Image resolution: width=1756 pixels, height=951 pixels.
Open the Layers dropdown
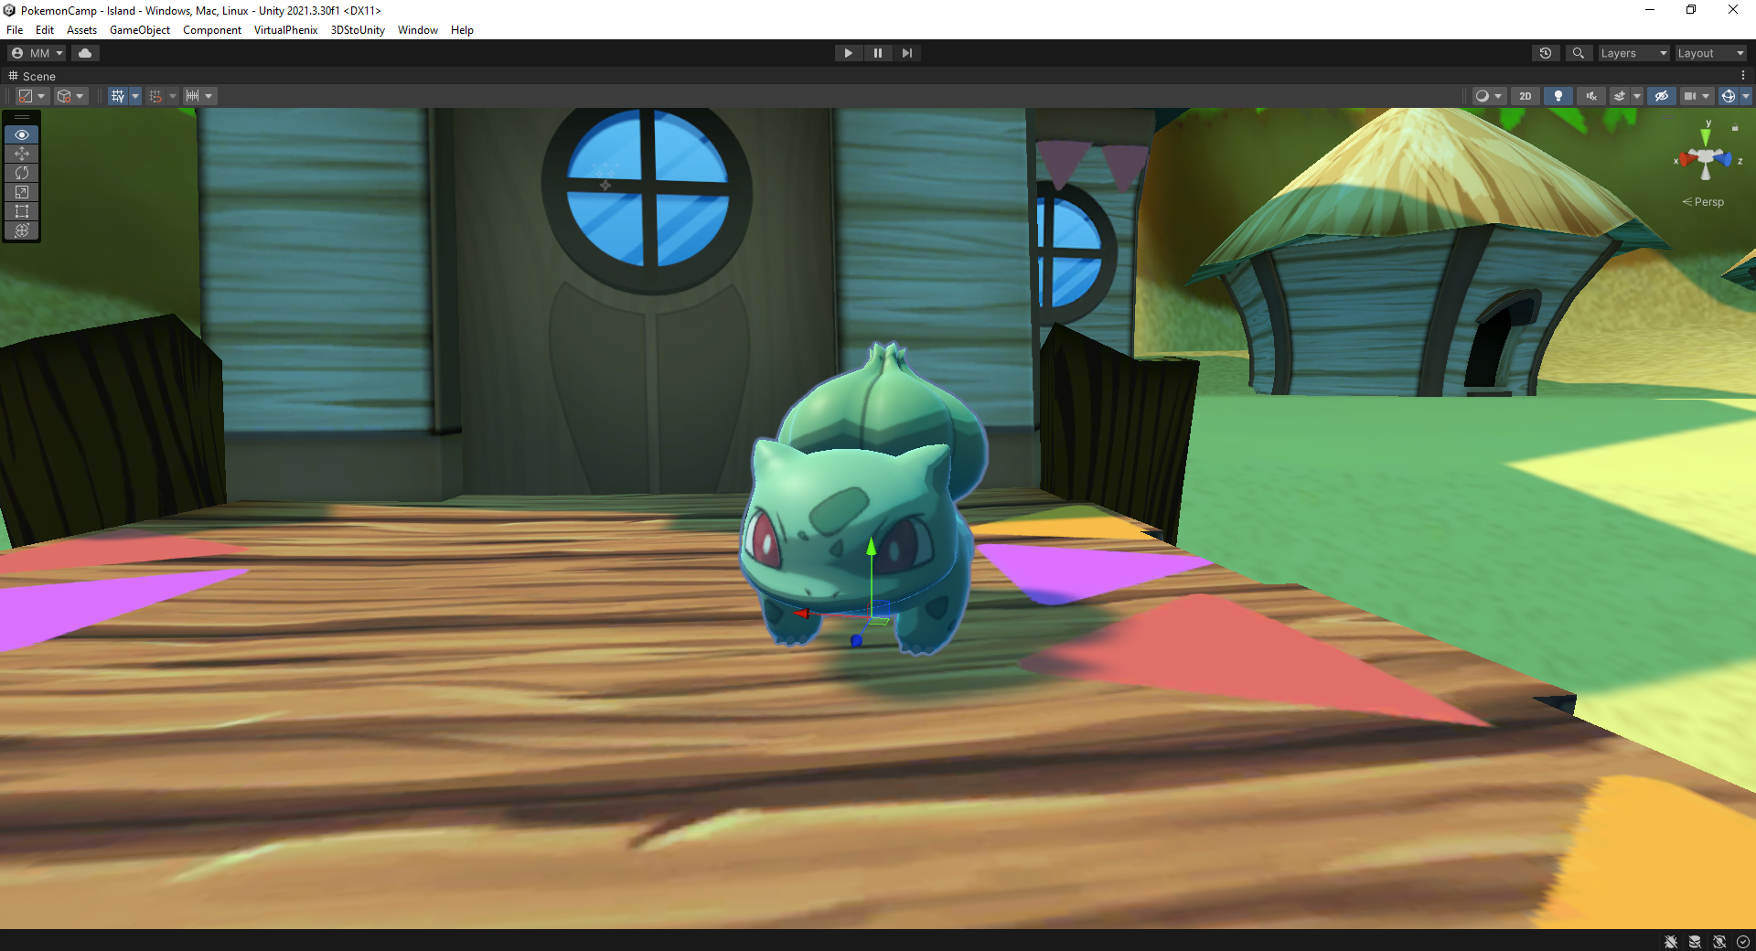click(x=1633, y=53)
